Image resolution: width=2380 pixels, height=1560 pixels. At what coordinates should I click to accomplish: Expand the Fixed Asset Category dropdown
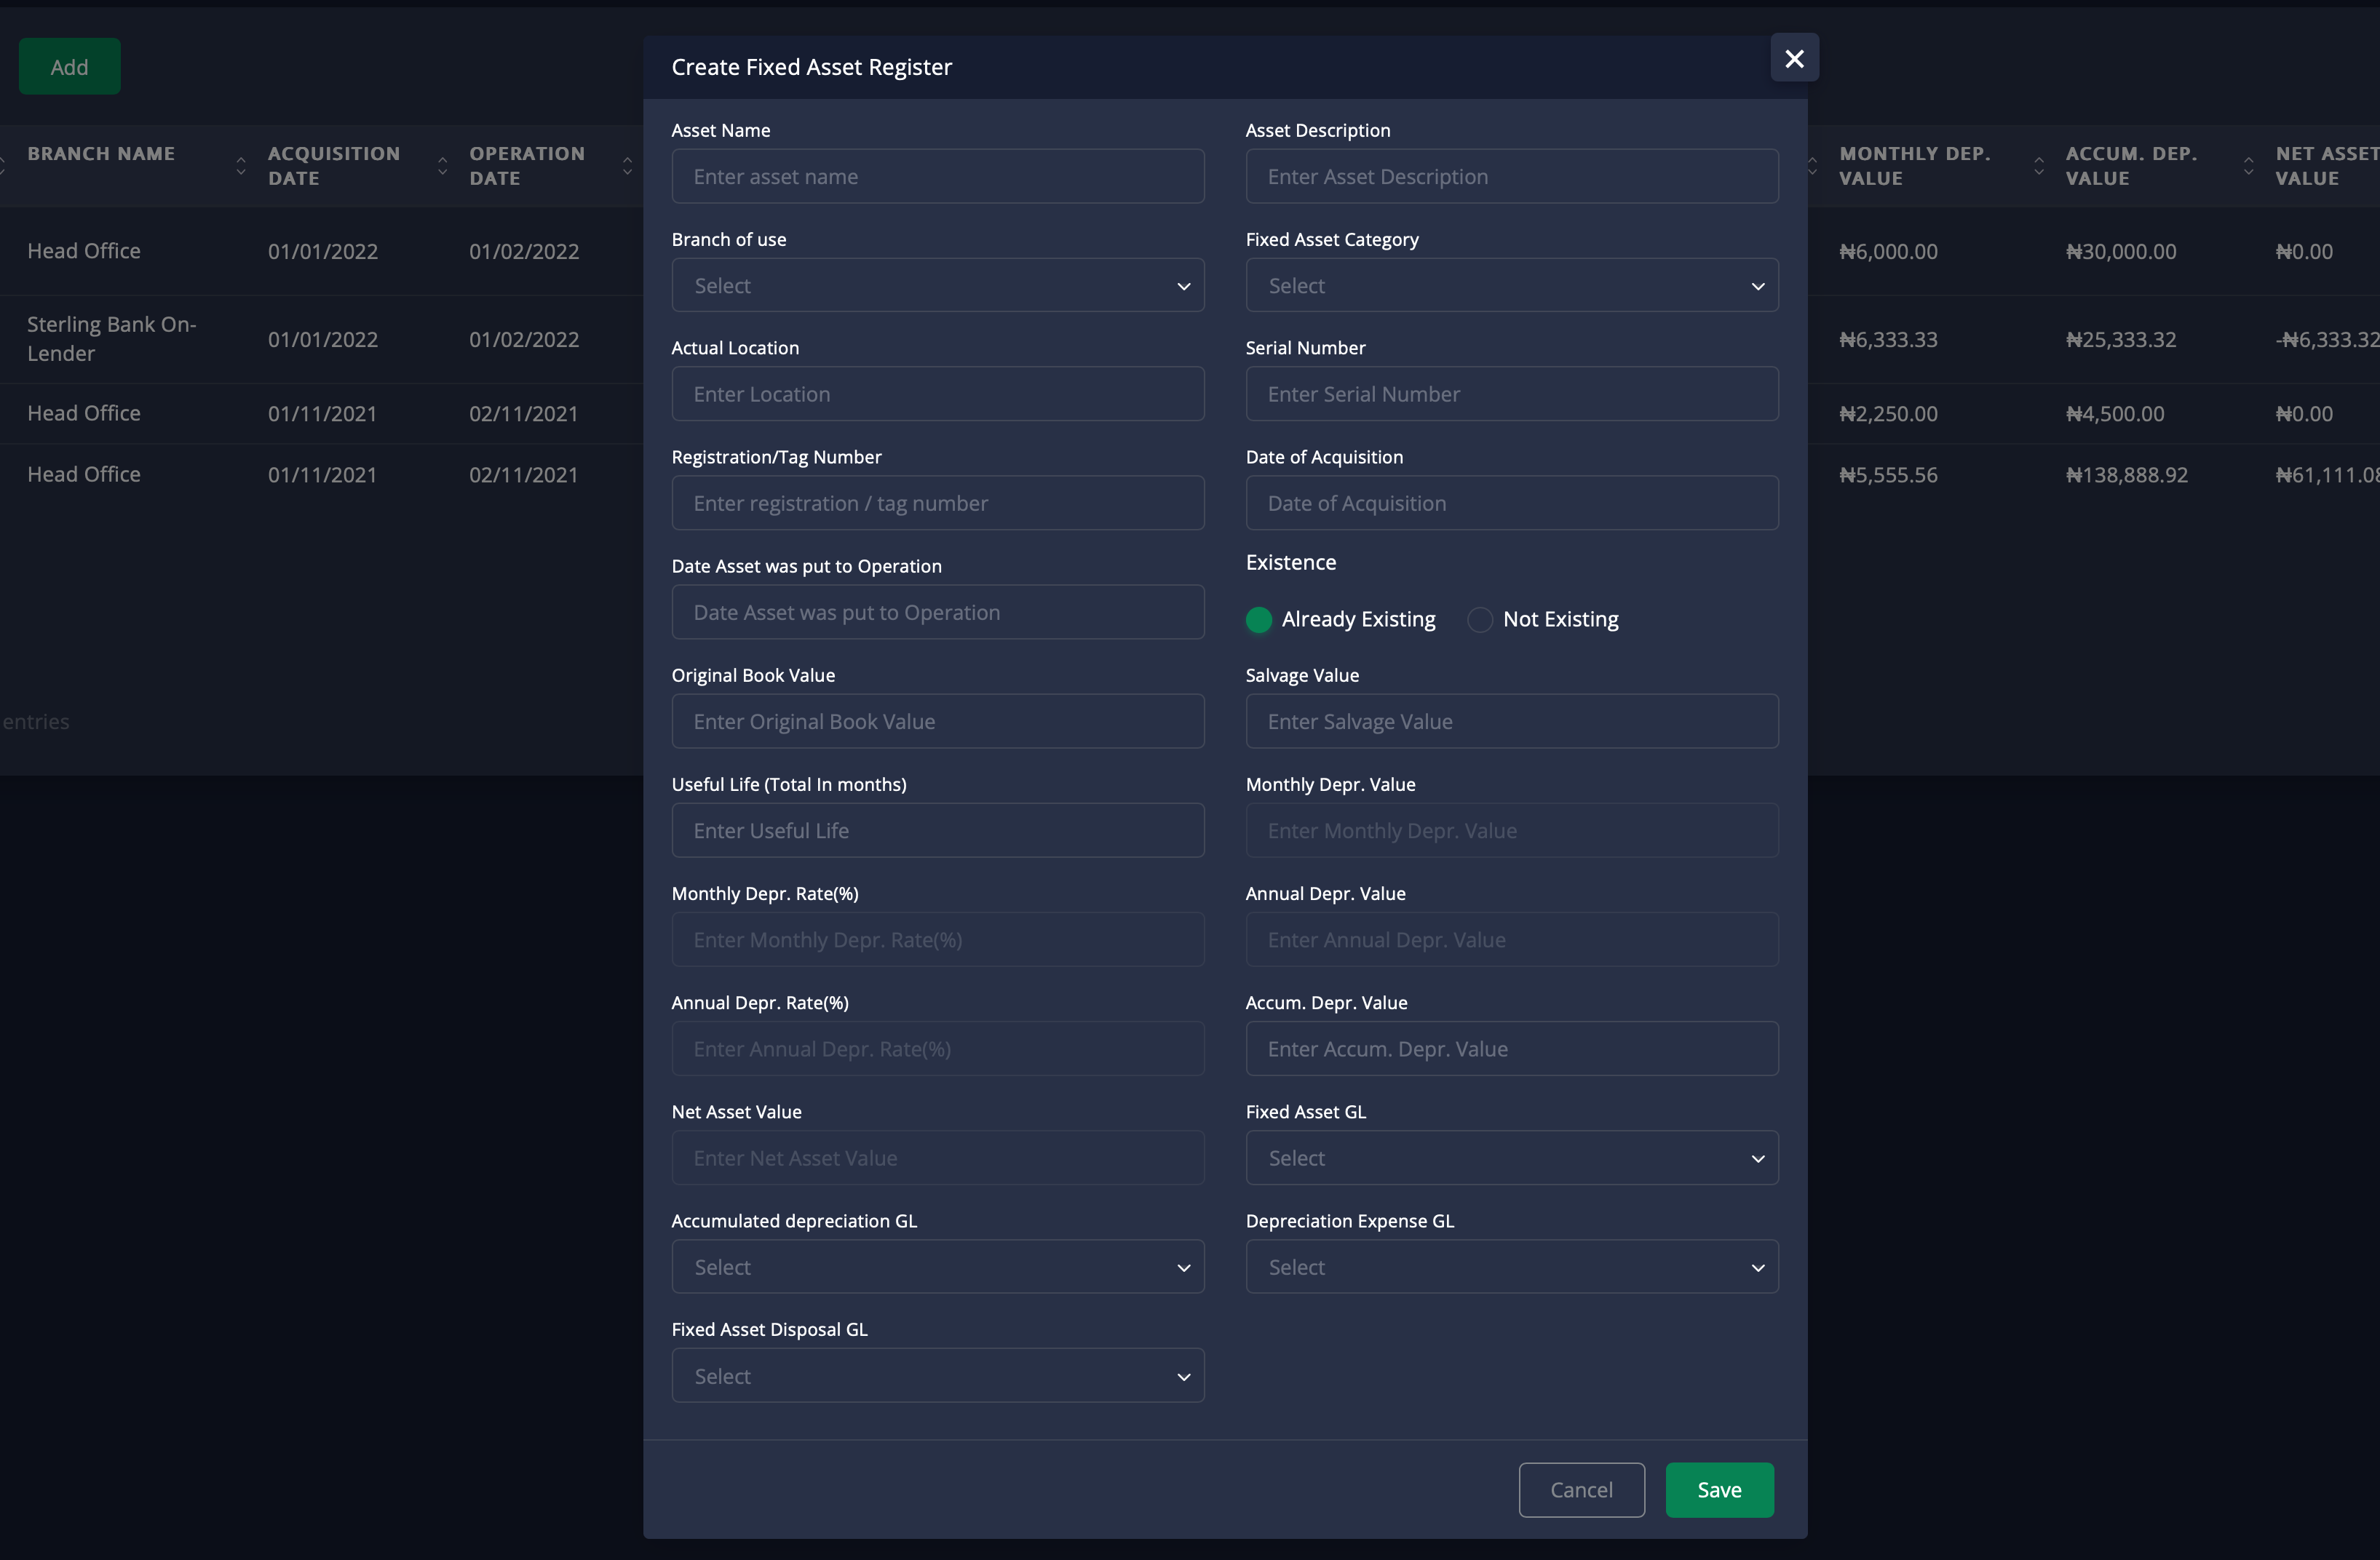click(x=1511, y=286)
